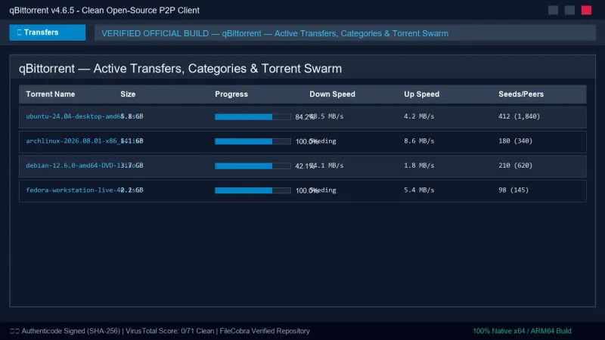
Task: Click the 4.2 MB/s upload speed
Action: point(419,116)
